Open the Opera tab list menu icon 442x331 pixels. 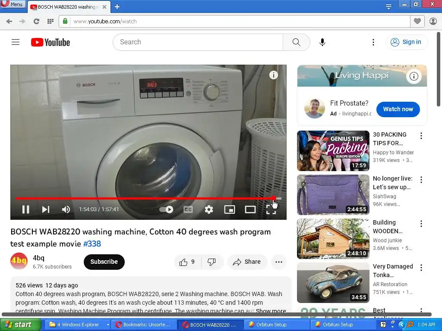point(388,6)
